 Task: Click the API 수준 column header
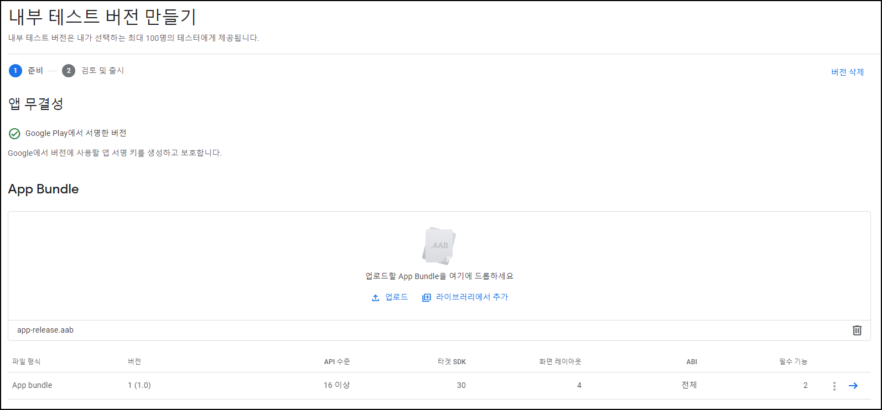(x=337, y=361)
